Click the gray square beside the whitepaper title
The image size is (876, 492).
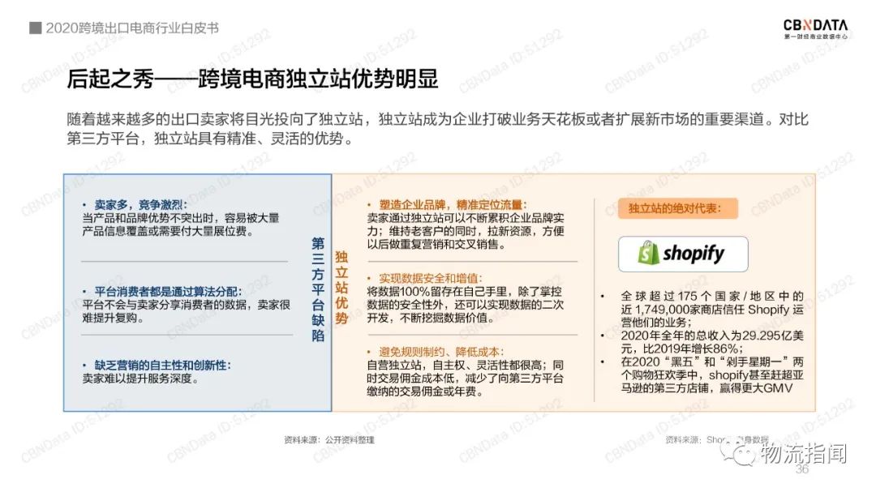point(35,28)
